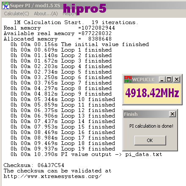Viewport: 186px width, 186px height.
Task: Click the 'Loop 14 finished' row
Action: pos(63,121)
